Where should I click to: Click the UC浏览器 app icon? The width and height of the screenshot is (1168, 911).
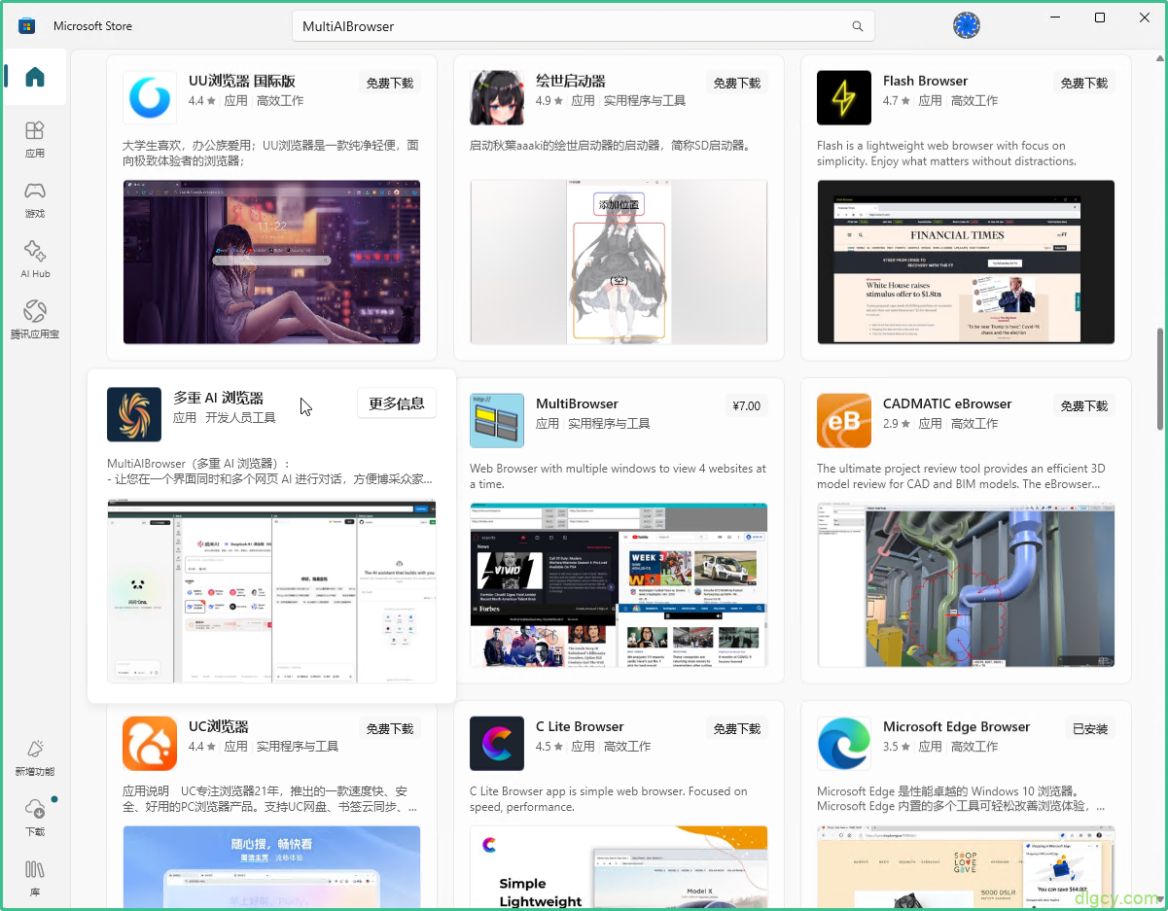point(150,743)
